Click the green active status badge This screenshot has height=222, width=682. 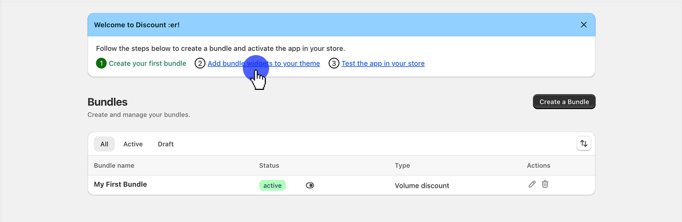point(272,186)
